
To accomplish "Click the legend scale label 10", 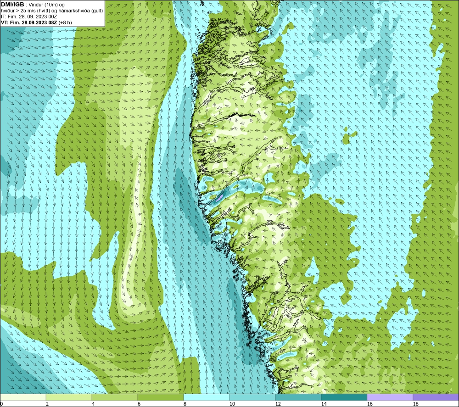I will 232,404.
